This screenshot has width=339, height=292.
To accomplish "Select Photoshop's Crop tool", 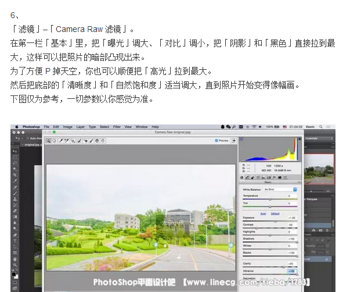I will click(15, 175).
